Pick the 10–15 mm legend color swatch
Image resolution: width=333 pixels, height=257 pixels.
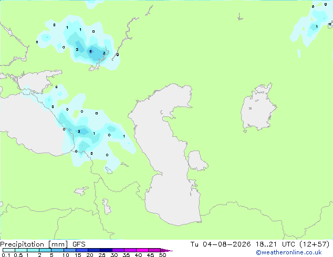(x=69, y=250)
